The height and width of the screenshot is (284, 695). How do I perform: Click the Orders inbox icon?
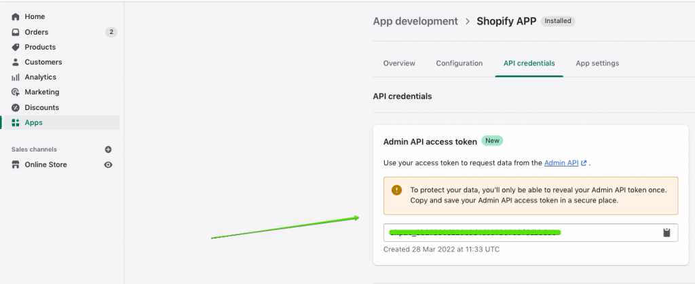(x=16, y=32)
